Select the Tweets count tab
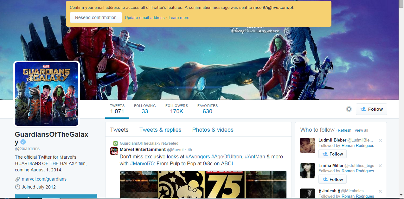This screenshot has height=199, width=404. coord(117,109)
